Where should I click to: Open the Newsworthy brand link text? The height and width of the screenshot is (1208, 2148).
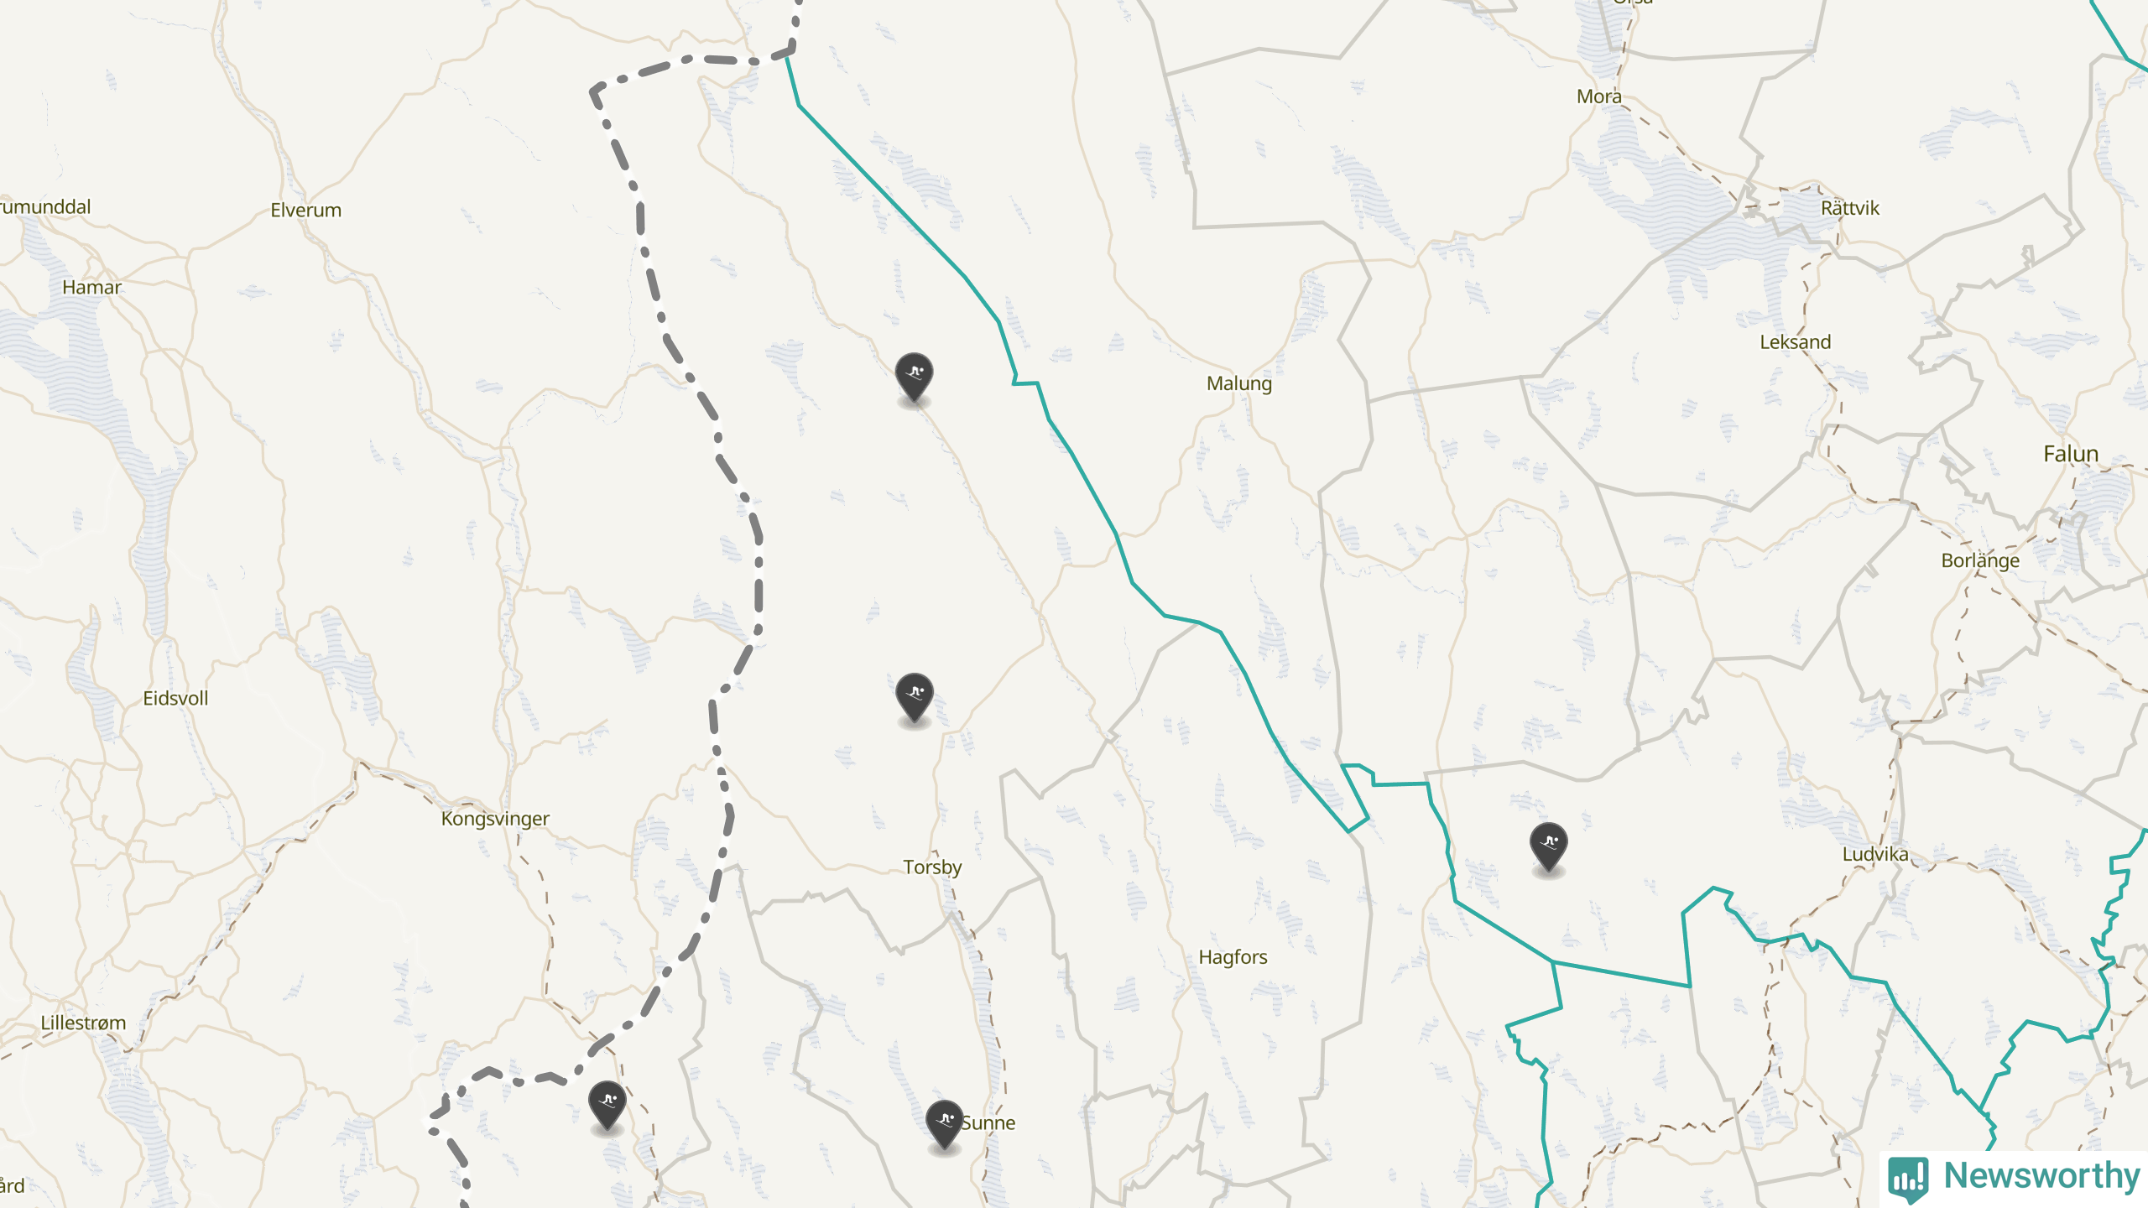tap(2041, 1175)
